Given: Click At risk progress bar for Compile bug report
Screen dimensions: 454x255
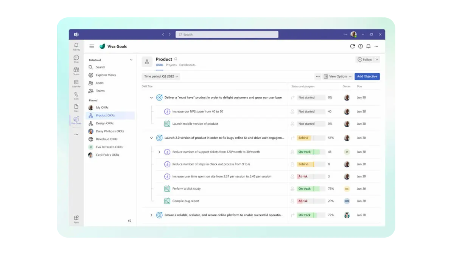Looking at the screenshot, I should 311,201.
